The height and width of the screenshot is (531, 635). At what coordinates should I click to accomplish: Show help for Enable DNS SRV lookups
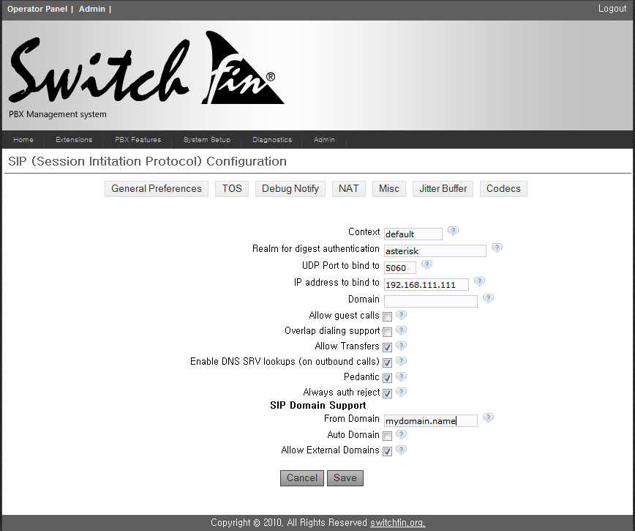pyautogui.click(x=401, y=361)
